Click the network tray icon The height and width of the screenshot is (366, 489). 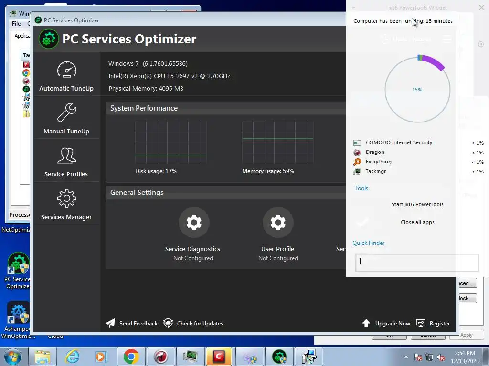[x=429, y=357]
